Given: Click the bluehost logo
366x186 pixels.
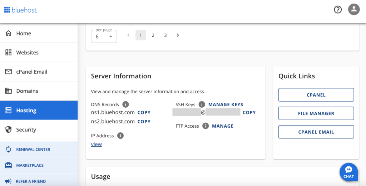Looking at the screenshot, I should [20, 10].
